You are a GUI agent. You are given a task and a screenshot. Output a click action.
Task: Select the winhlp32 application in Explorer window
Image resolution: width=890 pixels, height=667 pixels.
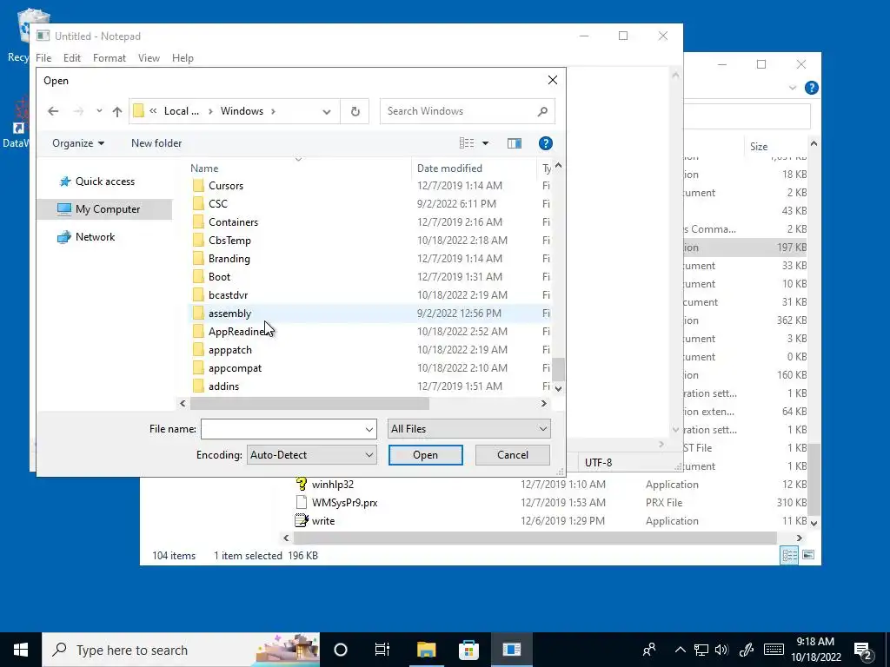point(333,485)
